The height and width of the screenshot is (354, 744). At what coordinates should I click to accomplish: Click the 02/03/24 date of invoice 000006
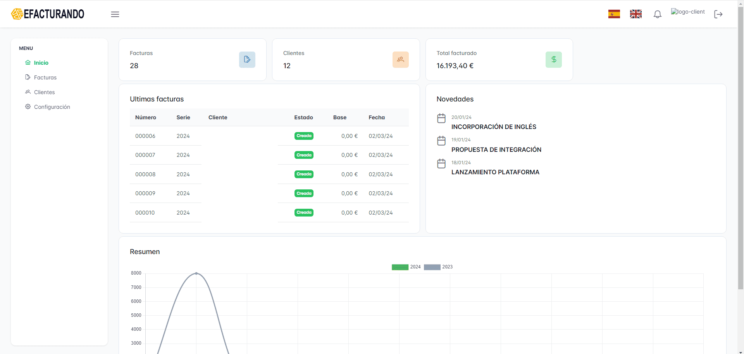tap(381, 136)
